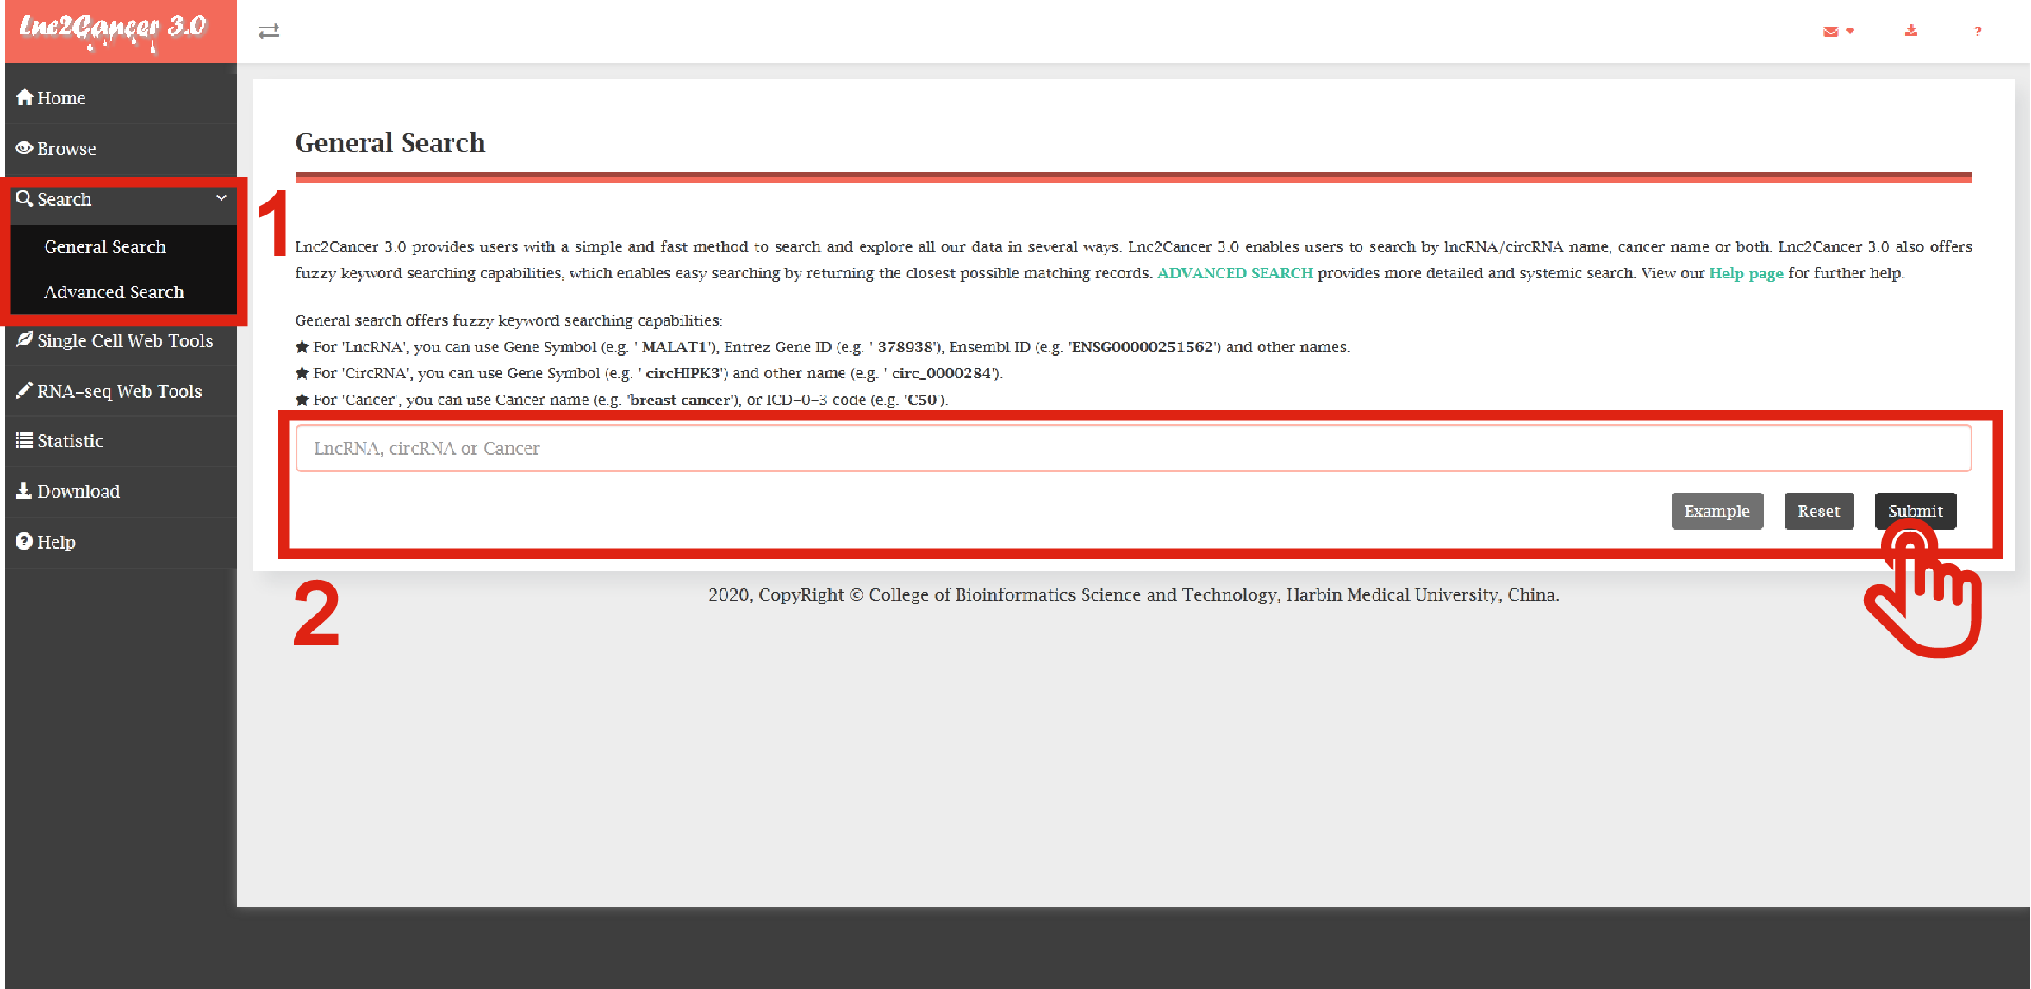The height and width of the screenshot is (989, 2031).
Task: Collapse the Search menu chevron
Action: pos(221,198)
